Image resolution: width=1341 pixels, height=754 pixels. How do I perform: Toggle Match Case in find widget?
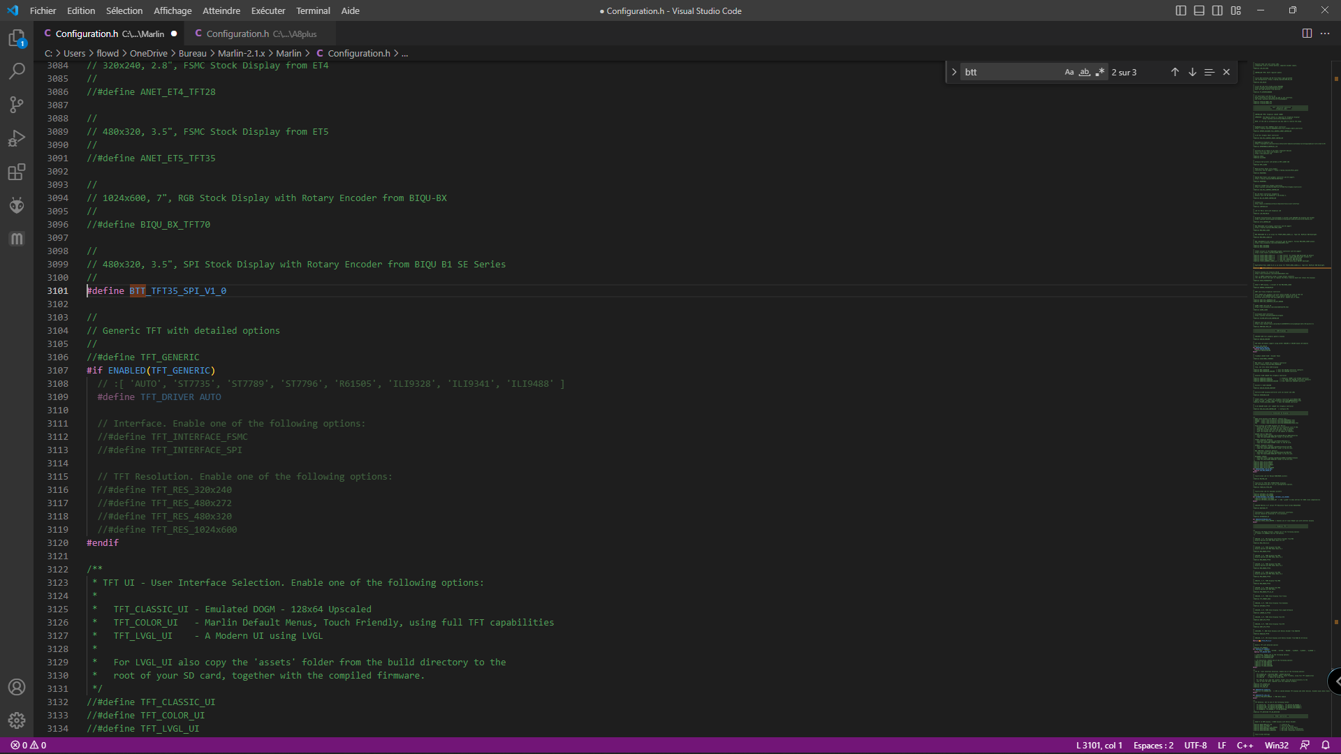(x=1069, y=72)
